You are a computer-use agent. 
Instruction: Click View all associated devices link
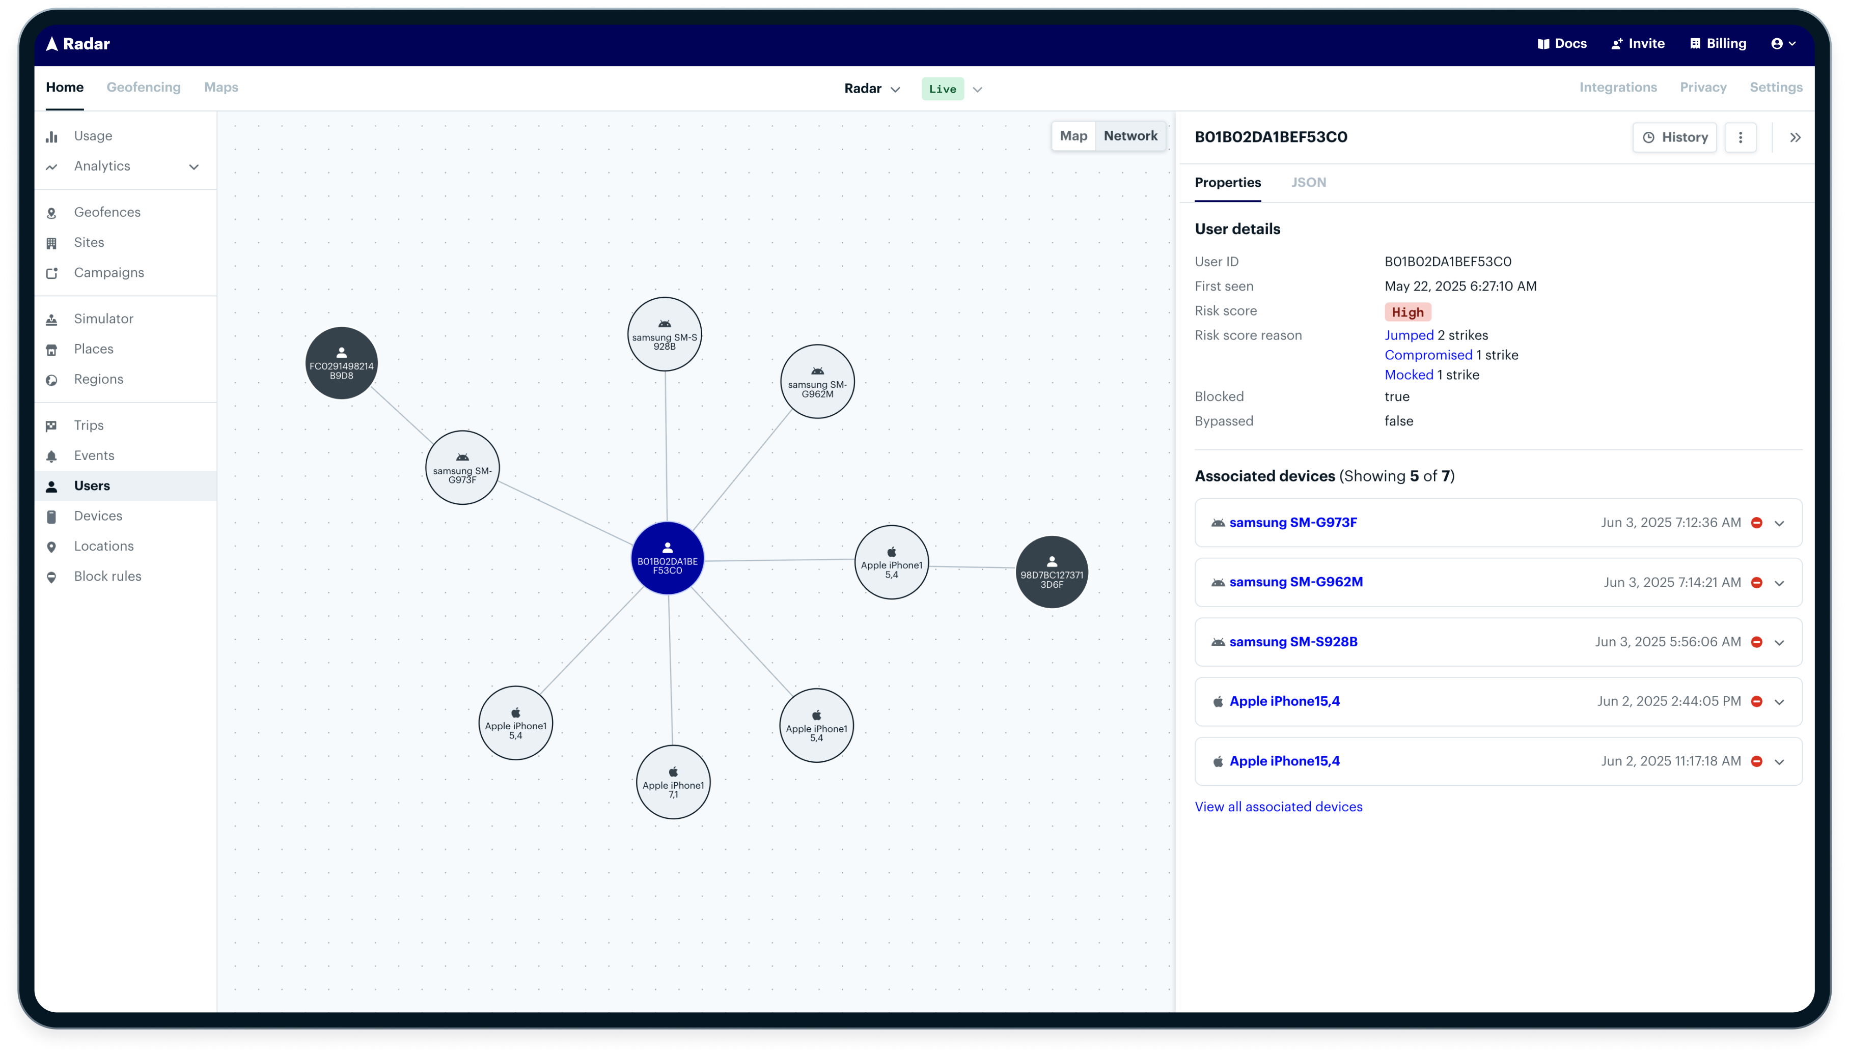coord(1278,807)
